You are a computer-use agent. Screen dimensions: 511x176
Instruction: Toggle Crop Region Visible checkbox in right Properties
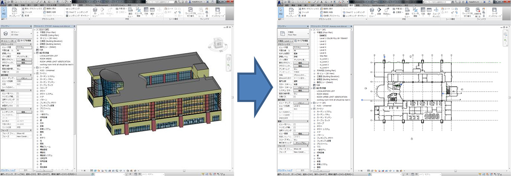coord(295,127)
